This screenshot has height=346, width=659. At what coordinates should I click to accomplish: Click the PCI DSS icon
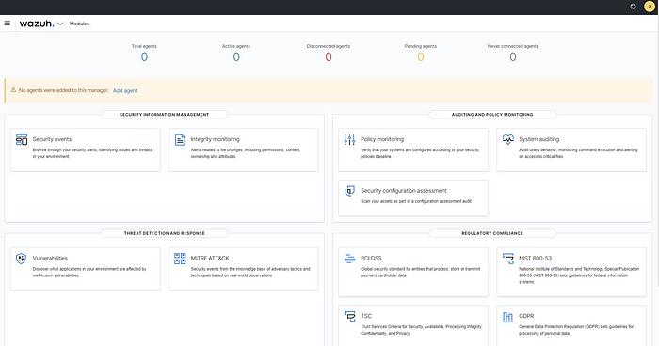[x=349, y=259]
